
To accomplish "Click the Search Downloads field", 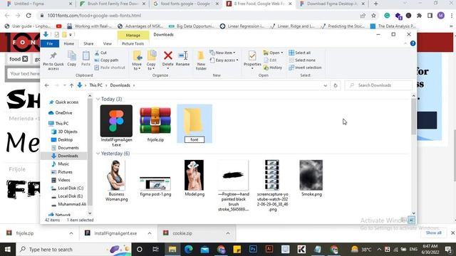I will click(378, 85).
